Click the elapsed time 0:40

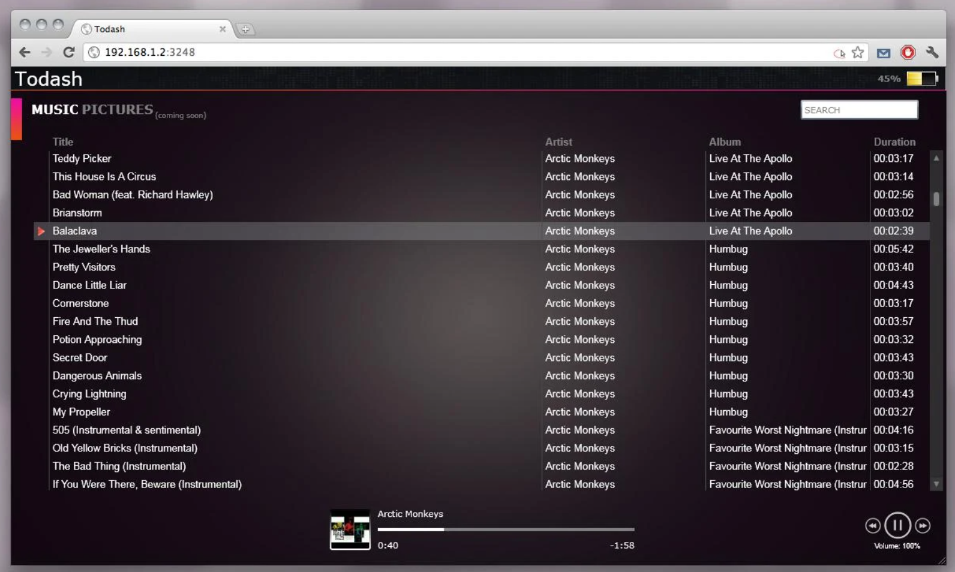388,545
